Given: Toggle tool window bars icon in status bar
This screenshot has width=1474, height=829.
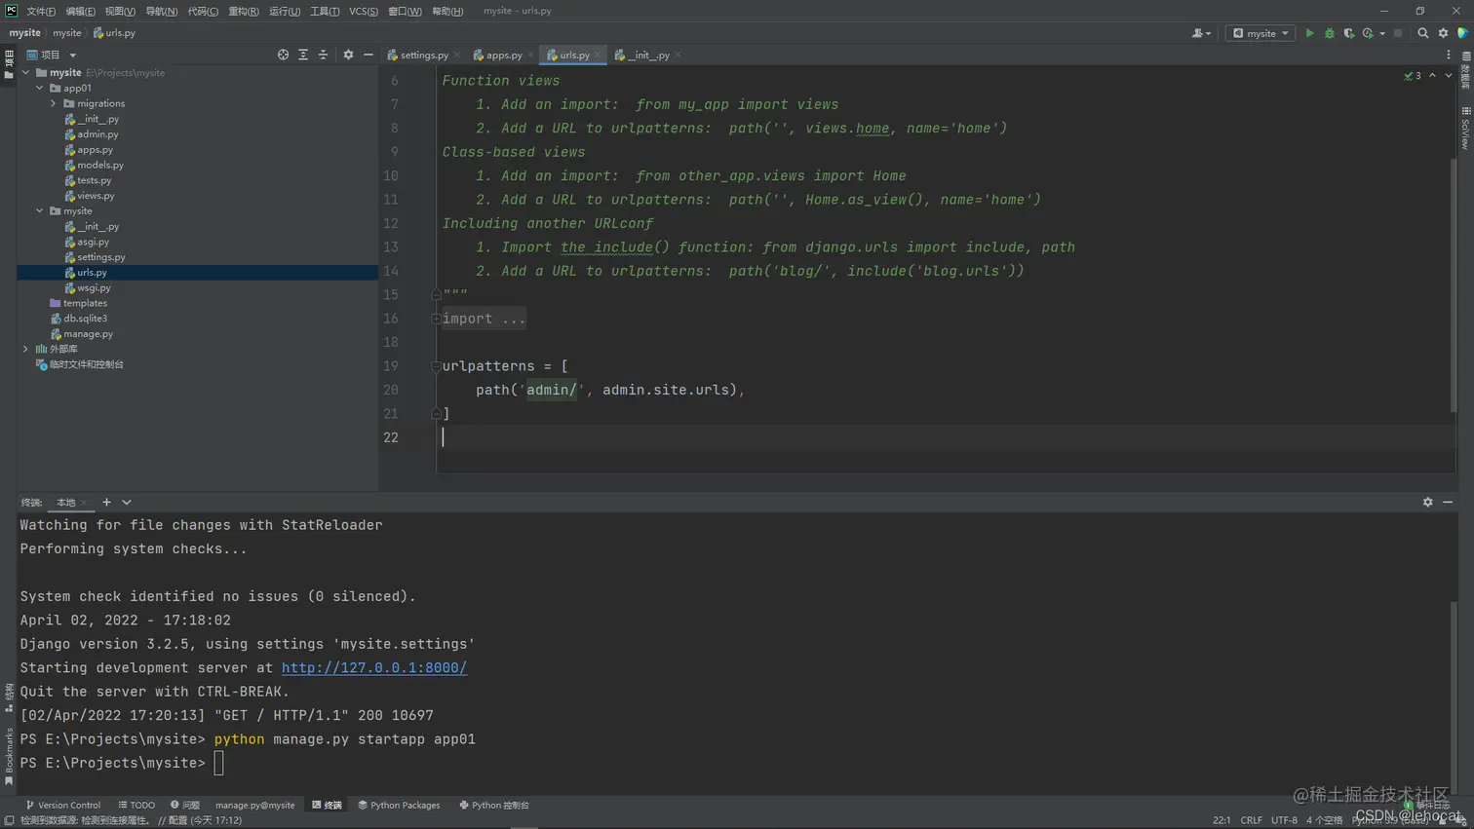Looking at the screenshot, I should tap(9, 820).
